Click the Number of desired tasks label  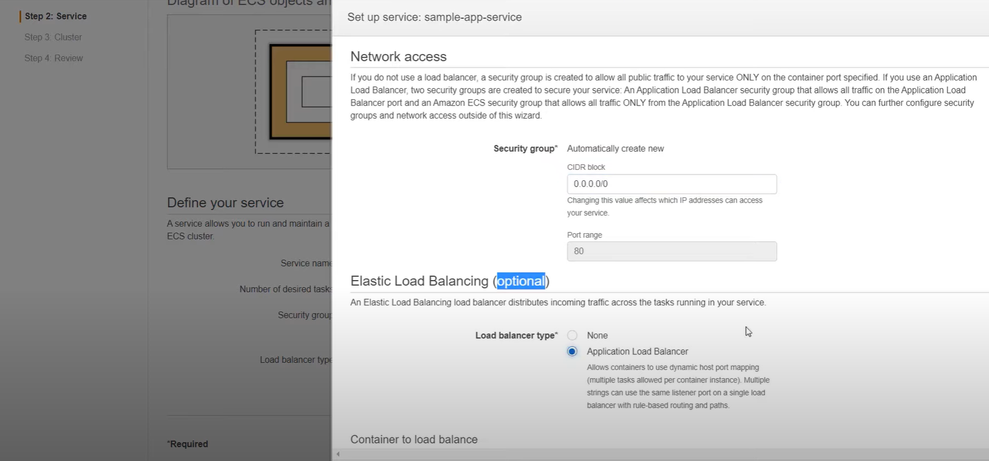coord(285,289)
